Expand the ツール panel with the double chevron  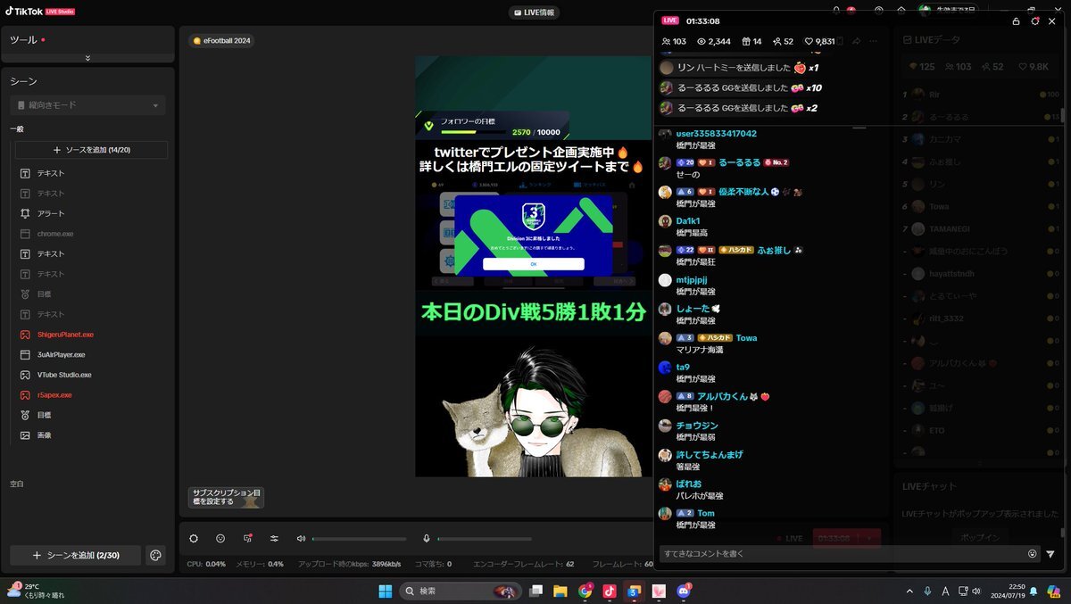(87, 58)
